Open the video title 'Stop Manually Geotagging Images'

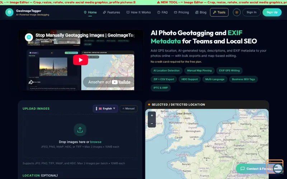click(85, 35)
